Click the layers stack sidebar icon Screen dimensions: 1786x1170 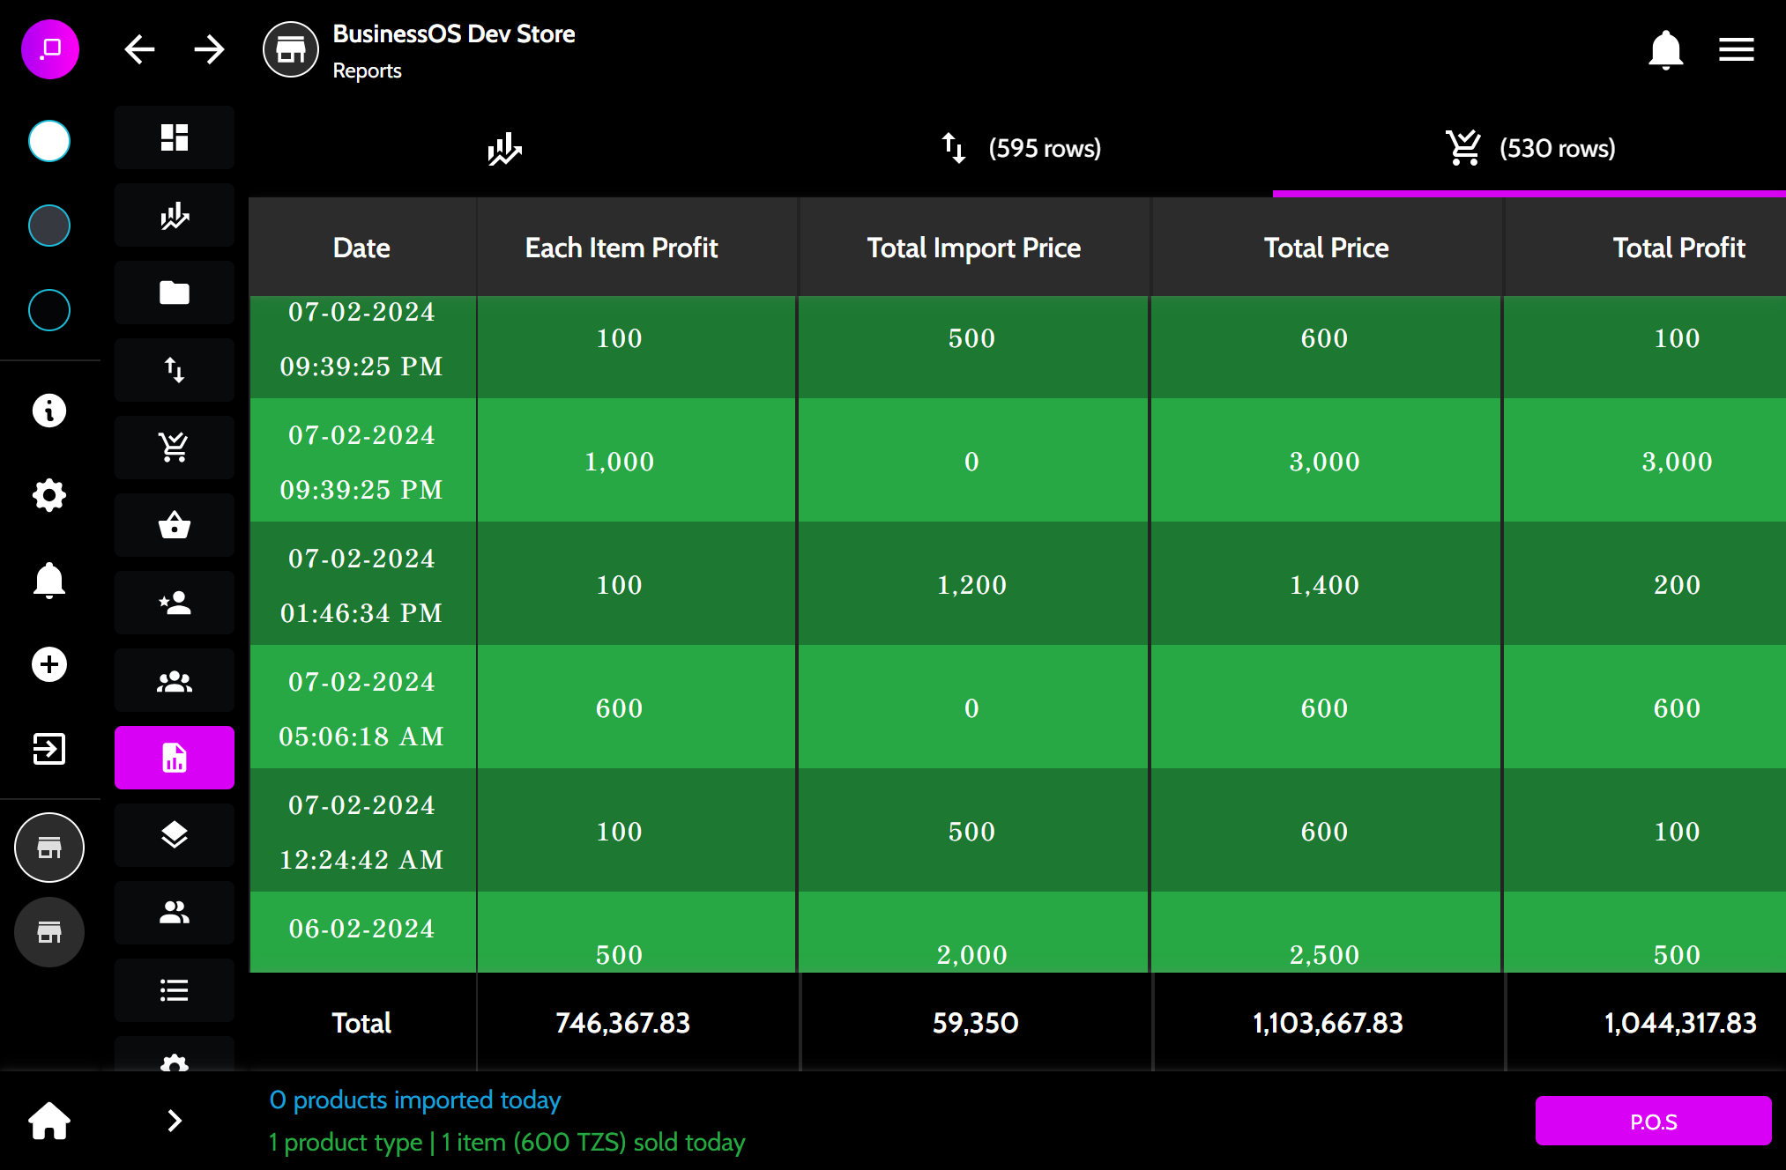coord(175,835)
